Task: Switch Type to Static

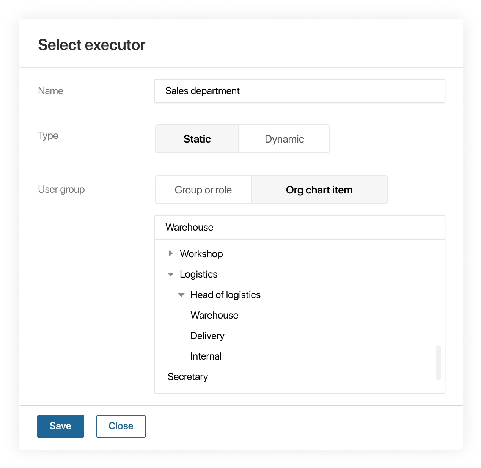Action: pos(196,139)
